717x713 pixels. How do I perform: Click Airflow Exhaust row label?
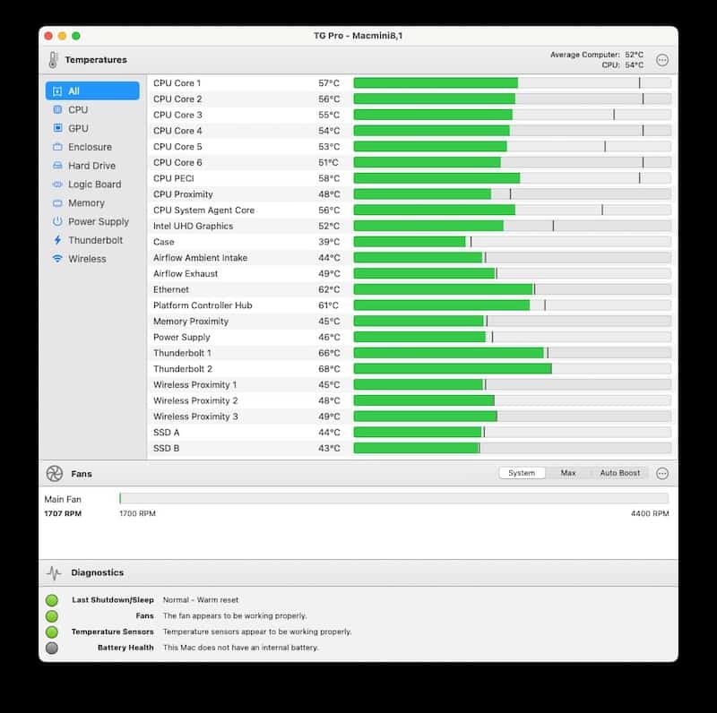(x=186, y=273)
